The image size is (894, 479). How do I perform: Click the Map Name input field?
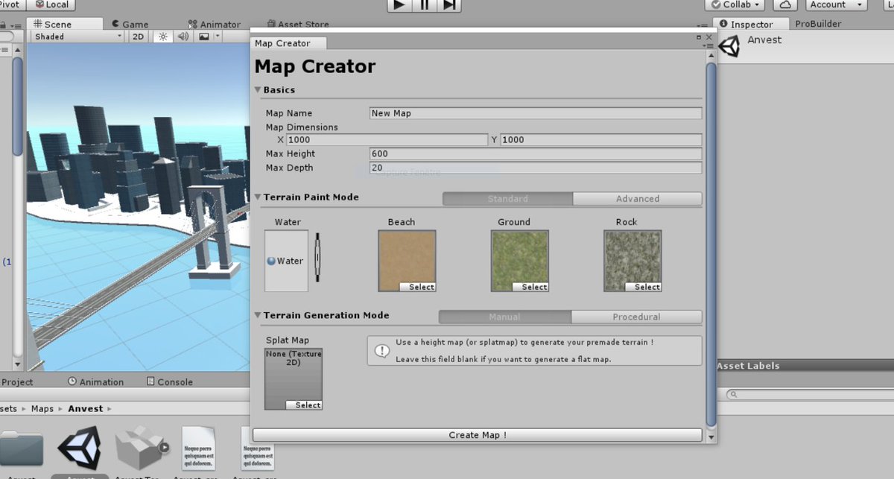[x=536, y=113]
